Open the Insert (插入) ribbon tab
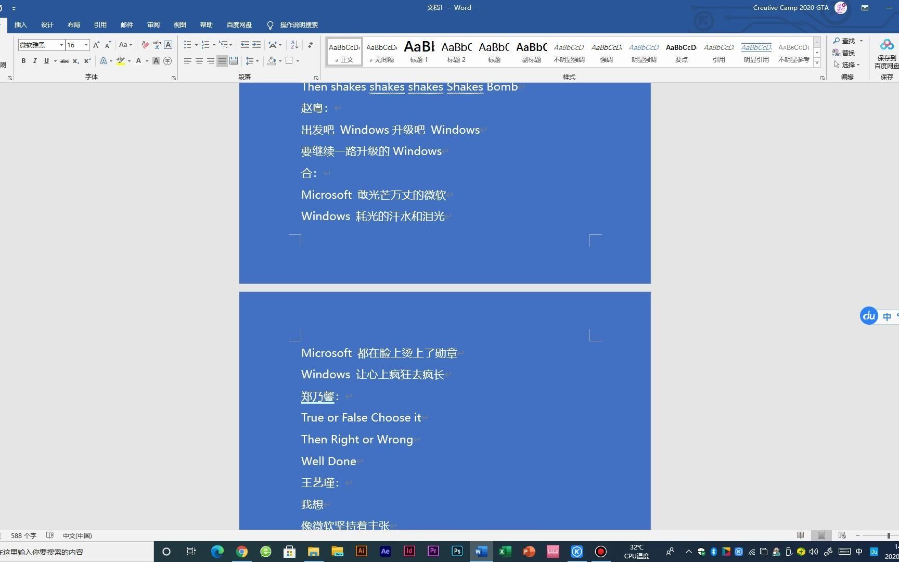Image resolution: width=899 pixels, height=562 pixels. coord(20,24)
